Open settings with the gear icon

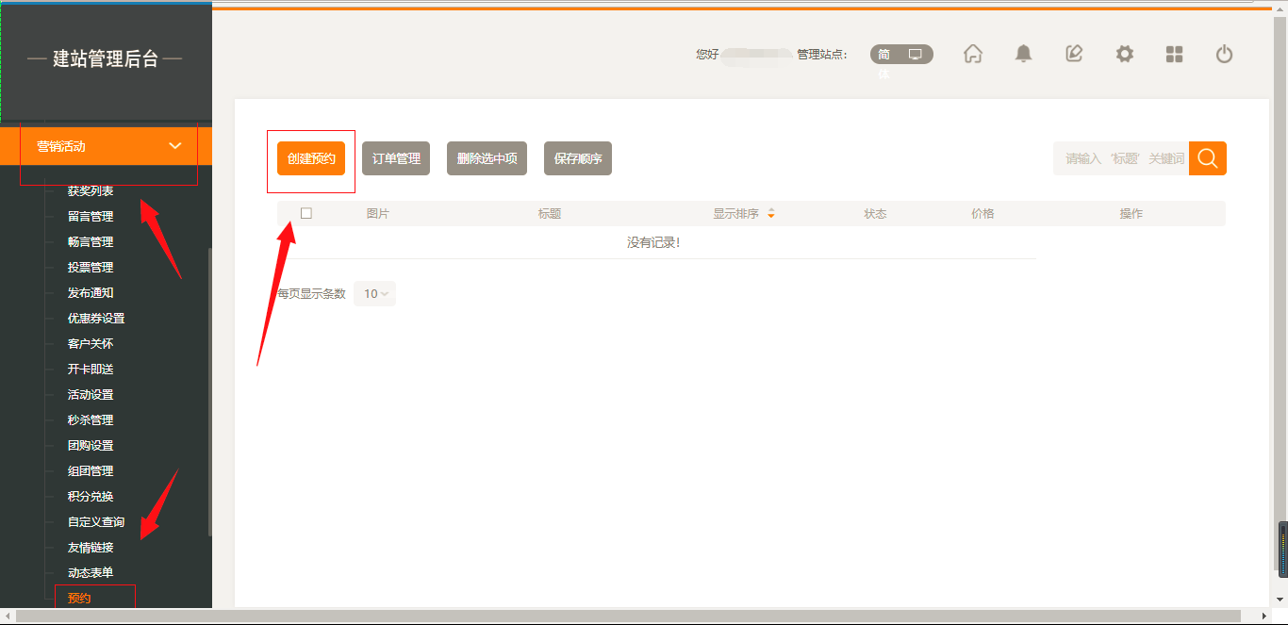tap(1124, 55)
